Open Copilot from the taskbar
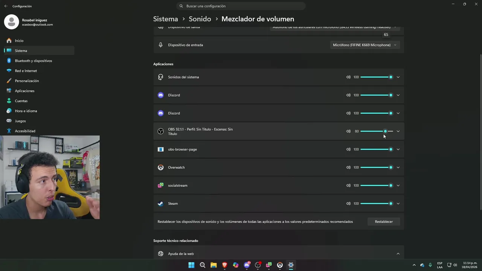This screenshot has height=271, width=482. coord(236,265)
